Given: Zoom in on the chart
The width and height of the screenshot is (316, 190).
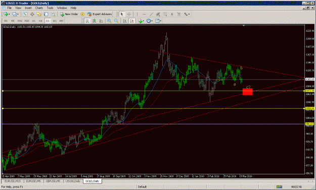Looking at the screenshot, I should (x=109, y=21).
